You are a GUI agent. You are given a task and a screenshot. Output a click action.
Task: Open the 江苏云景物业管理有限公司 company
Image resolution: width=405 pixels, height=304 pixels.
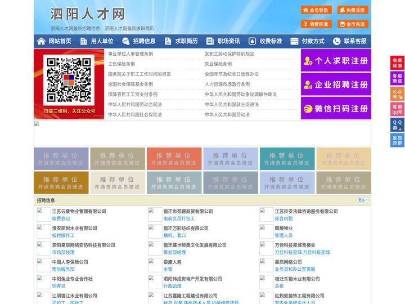(x=79, y=211)
